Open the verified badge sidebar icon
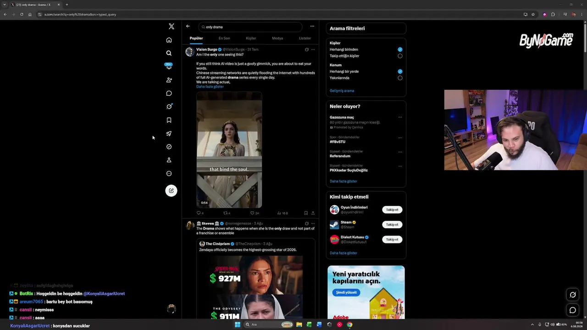 point(169,147)
